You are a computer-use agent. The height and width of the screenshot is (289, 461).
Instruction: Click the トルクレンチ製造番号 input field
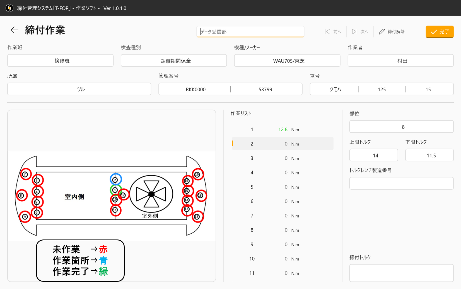pyautogui.click(x=401, y=183)
